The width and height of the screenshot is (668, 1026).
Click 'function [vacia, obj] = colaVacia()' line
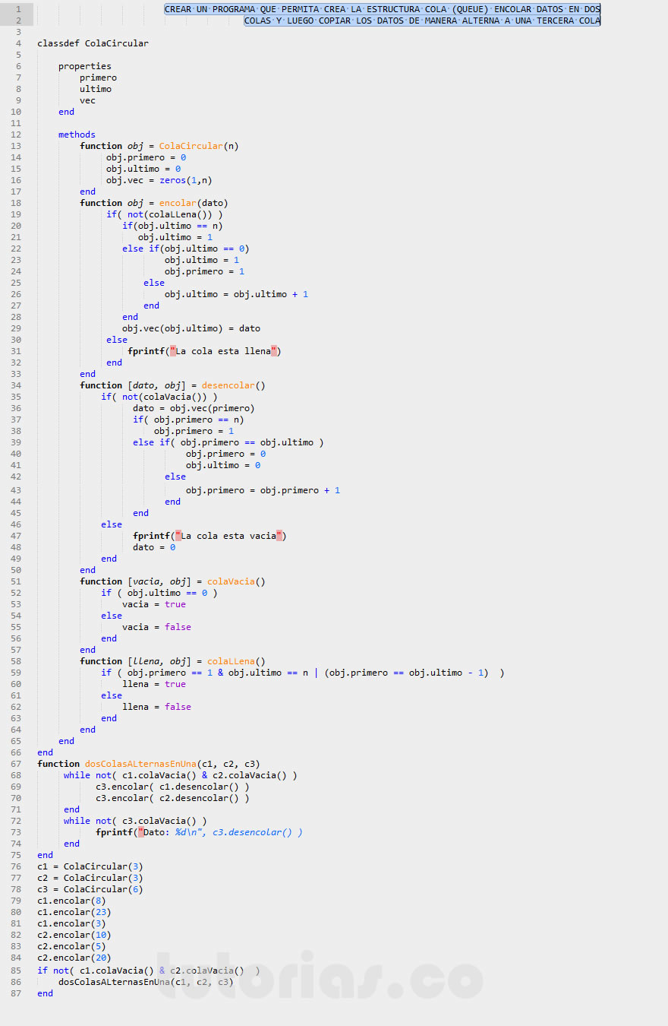[172, 581]
